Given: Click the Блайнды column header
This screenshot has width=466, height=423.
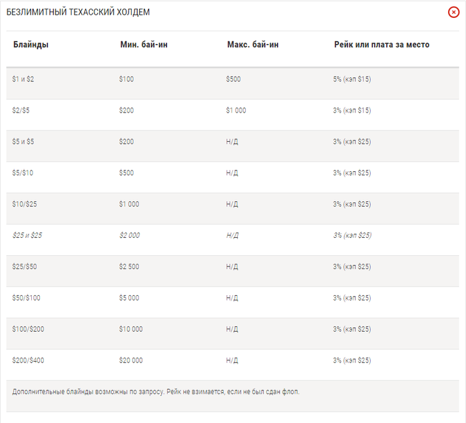Looking at the screenshot, I should click(x=31, y=45).
